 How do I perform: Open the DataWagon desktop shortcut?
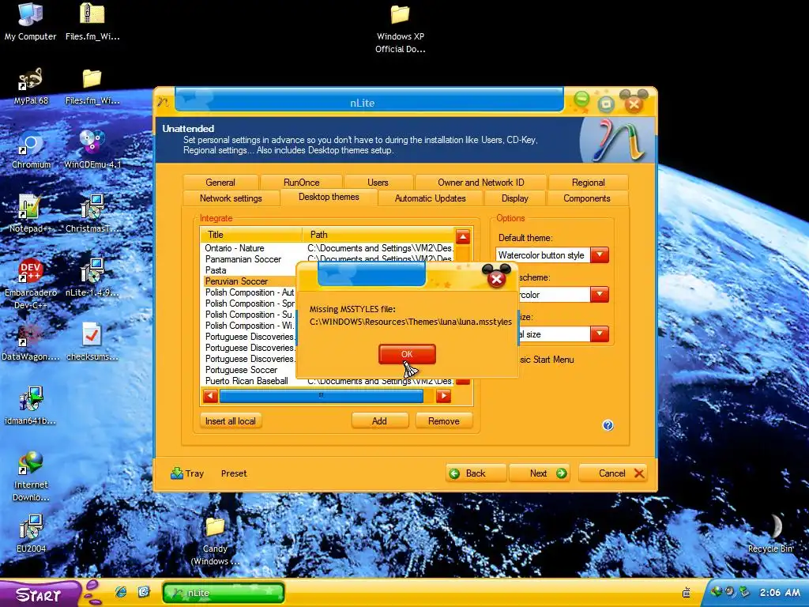tap(31, 341)
